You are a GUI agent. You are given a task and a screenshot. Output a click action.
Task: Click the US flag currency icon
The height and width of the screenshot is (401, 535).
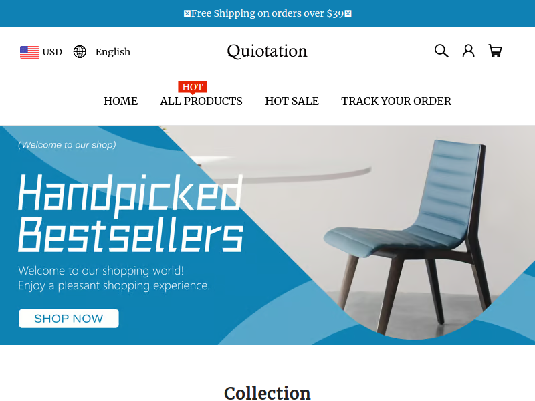click(x=29, y=52)
